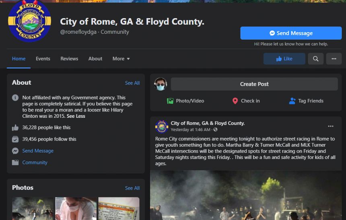
Task: Open the Floyd County page profile picture
Action: [x=29, y=21]
